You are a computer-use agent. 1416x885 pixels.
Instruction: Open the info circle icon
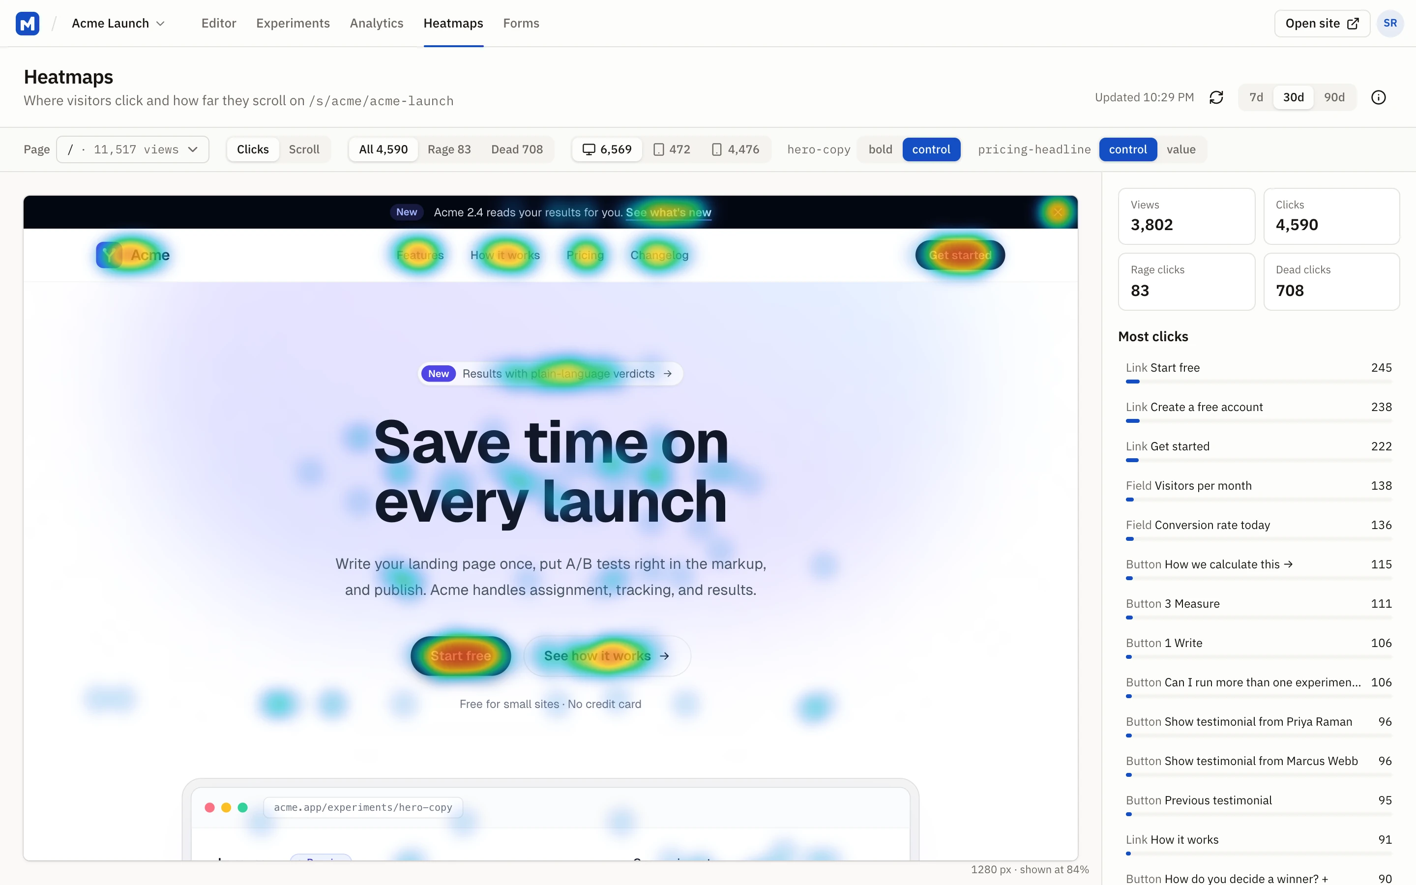[1379, 97]
